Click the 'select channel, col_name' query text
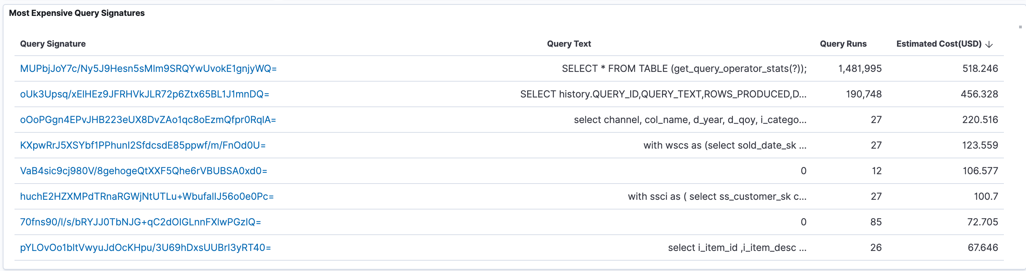 point(690,120)
